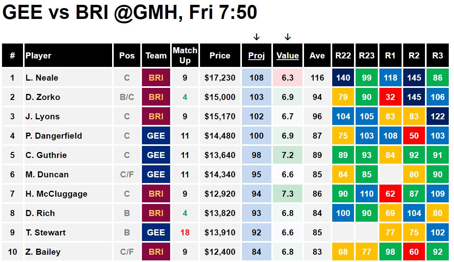Screen dimensions: 454x262
Task: Click J. Lyons' R3 score of 122
Action: (437, 116)
